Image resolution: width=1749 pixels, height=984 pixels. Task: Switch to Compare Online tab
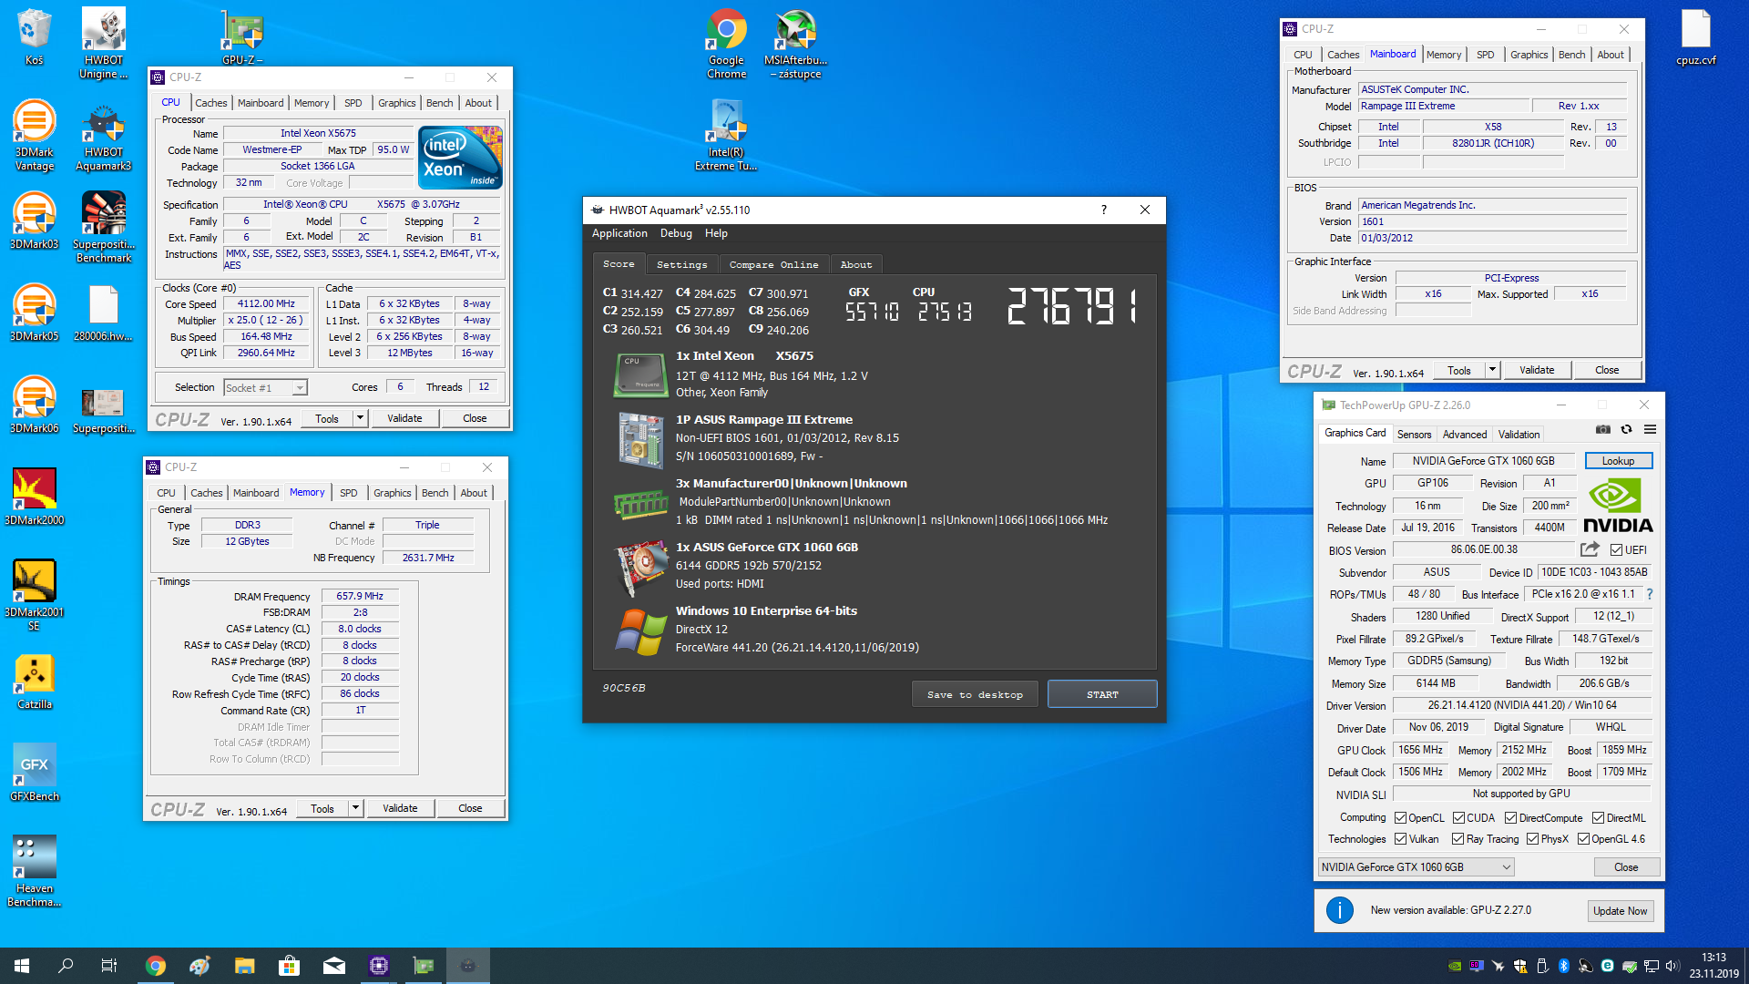click(773, 264)
